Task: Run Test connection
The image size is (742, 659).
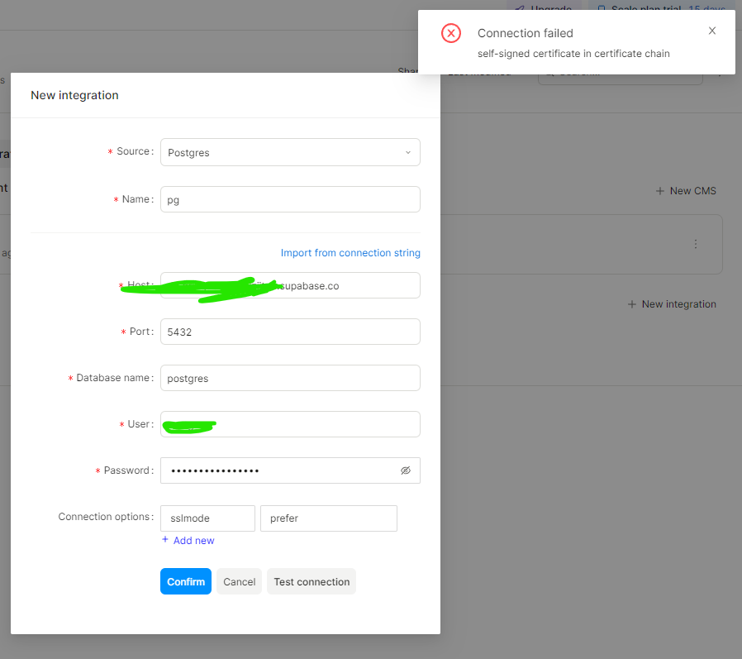Action: click(312, 581)
